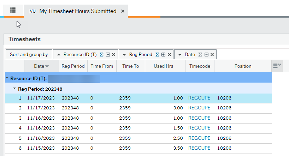Collapse all Resource ID (T) groups icon
Screen dimensions: 289x156
tap(108, 54)
